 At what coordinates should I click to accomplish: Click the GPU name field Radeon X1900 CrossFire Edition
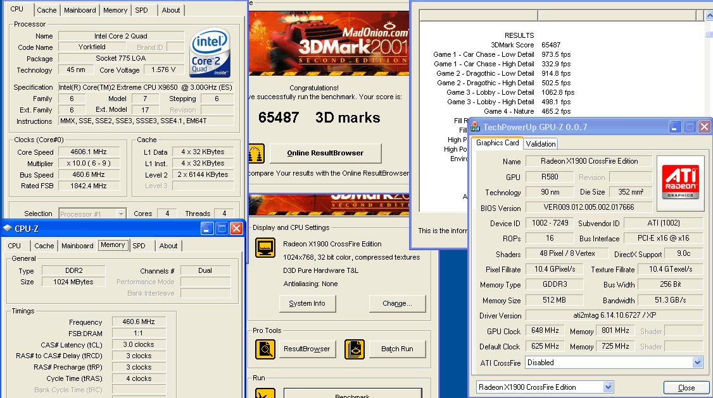click(x=590, y=161)
